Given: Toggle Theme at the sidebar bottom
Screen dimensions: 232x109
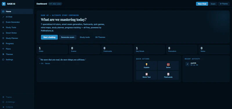Looking at the screenshot, I should pyautogui.click(x=17, y=97).
